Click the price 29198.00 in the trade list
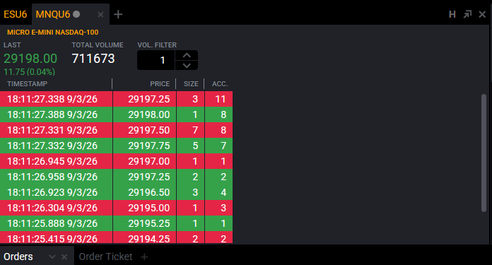Screen dimensions: 492x265 [x=148, y=114]
